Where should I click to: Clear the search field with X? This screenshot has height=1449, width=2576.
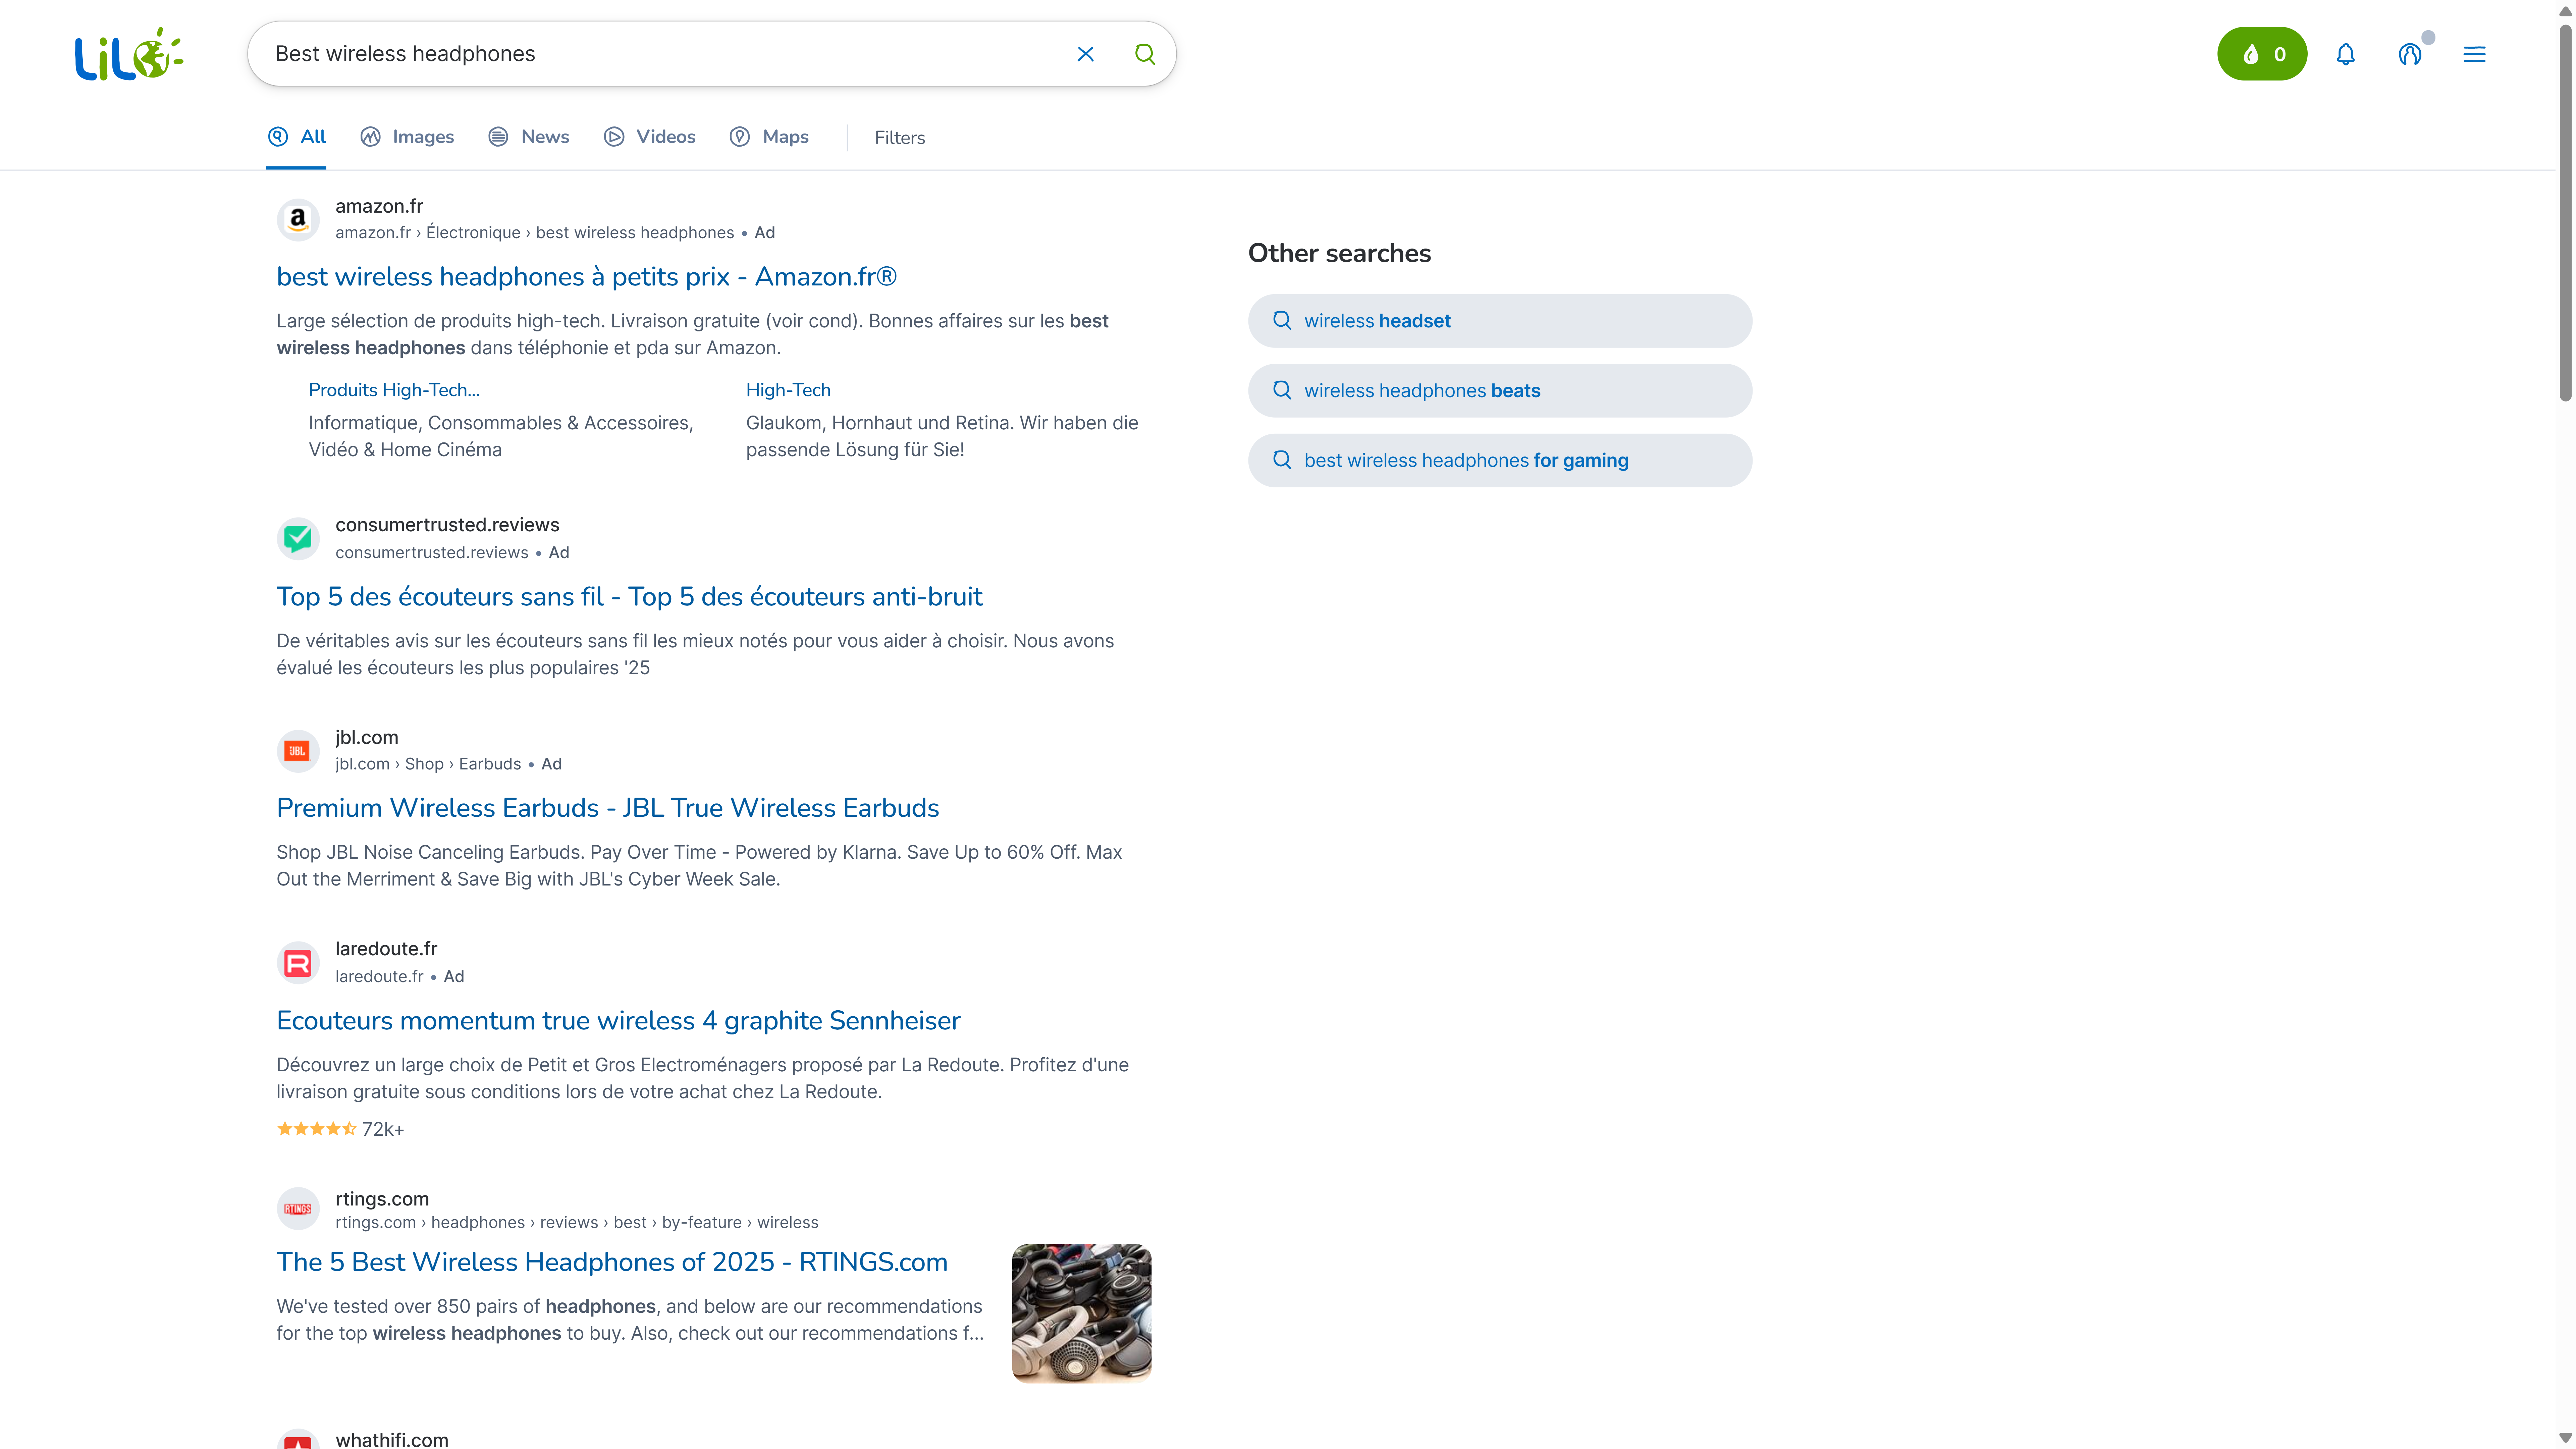[x=1085, y=54]
